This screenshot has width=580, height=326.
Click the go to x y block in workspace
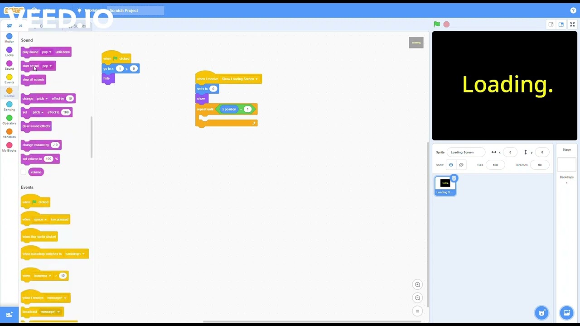click(109, 69)
